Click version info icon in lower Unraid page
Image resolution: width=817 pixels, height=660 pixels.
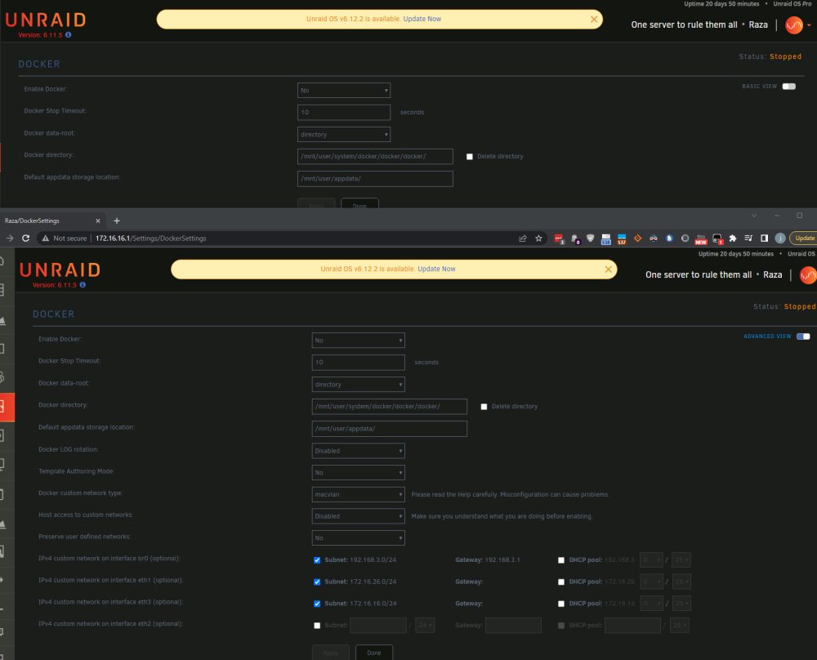83,285
